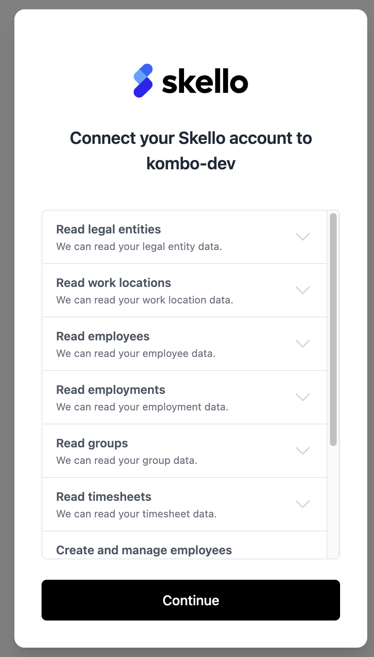Viewport: 374px width, 657px height.
Task: Open the Read employees permission row
Action: click(x=184, y=344)
